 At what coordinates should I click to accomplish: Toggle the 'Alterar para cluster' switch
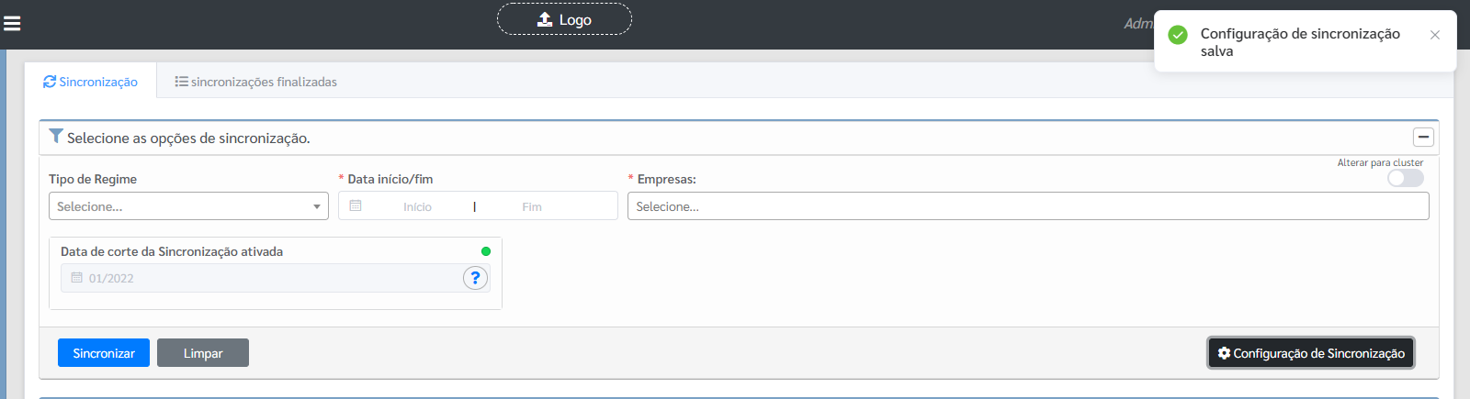(1405, 178)
